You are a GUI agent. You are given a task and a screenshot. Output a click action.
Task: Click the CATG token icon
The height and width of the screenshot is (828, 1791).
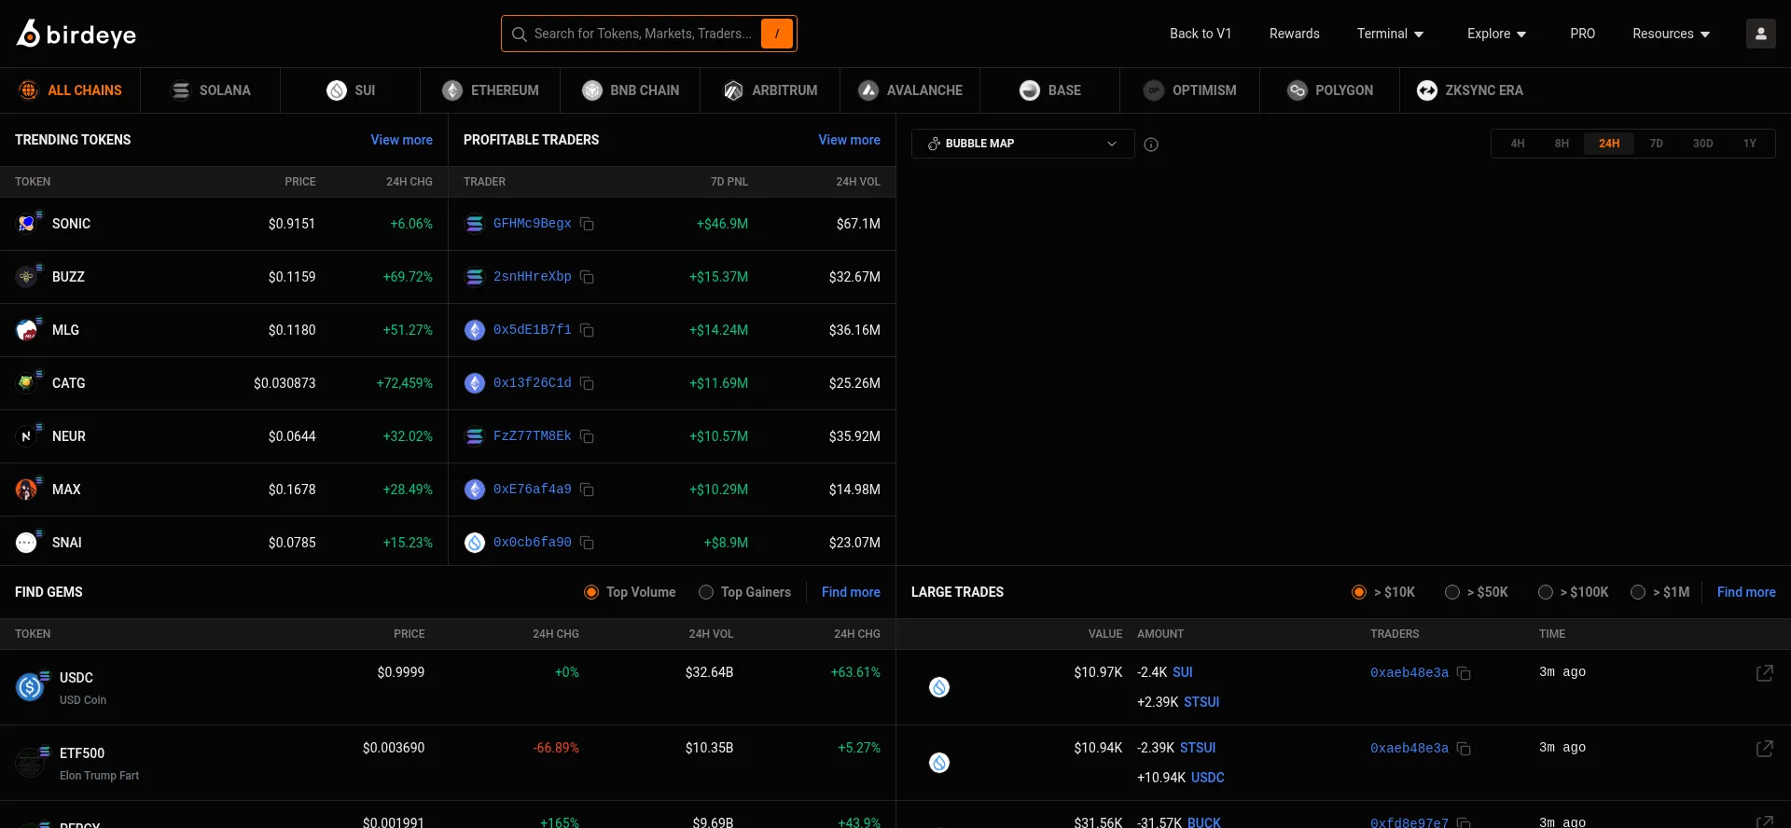click(27, 383)
